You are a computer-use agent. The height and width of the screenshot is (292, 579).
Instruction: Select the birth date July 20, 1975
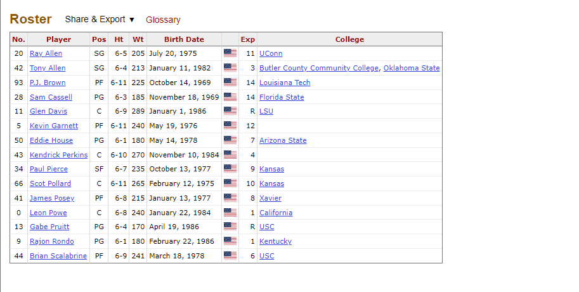(173, 53)
